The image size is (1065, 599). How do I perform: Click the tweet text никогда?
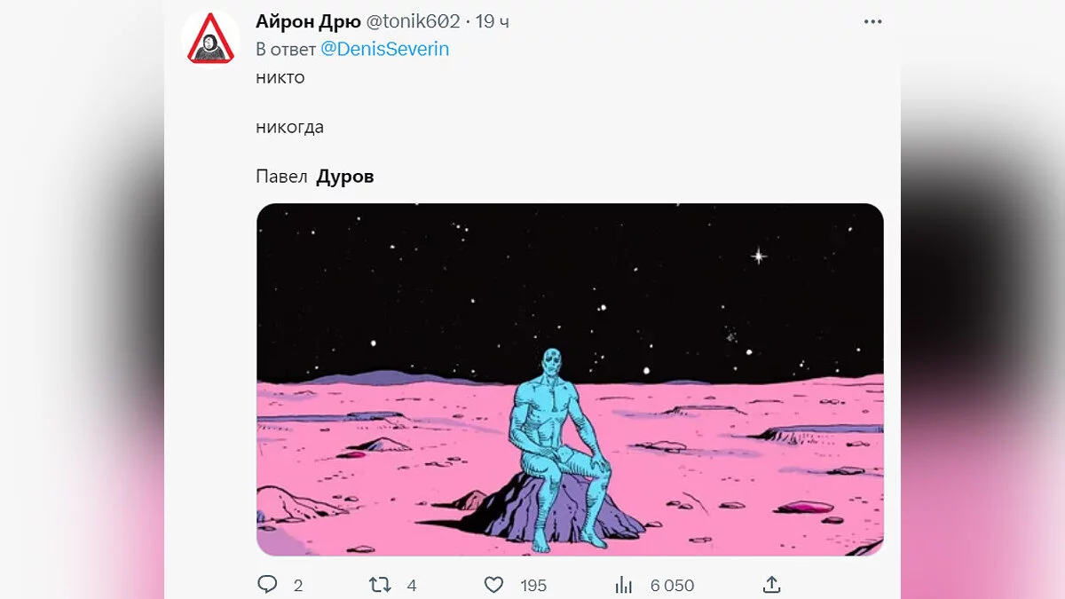289,127
